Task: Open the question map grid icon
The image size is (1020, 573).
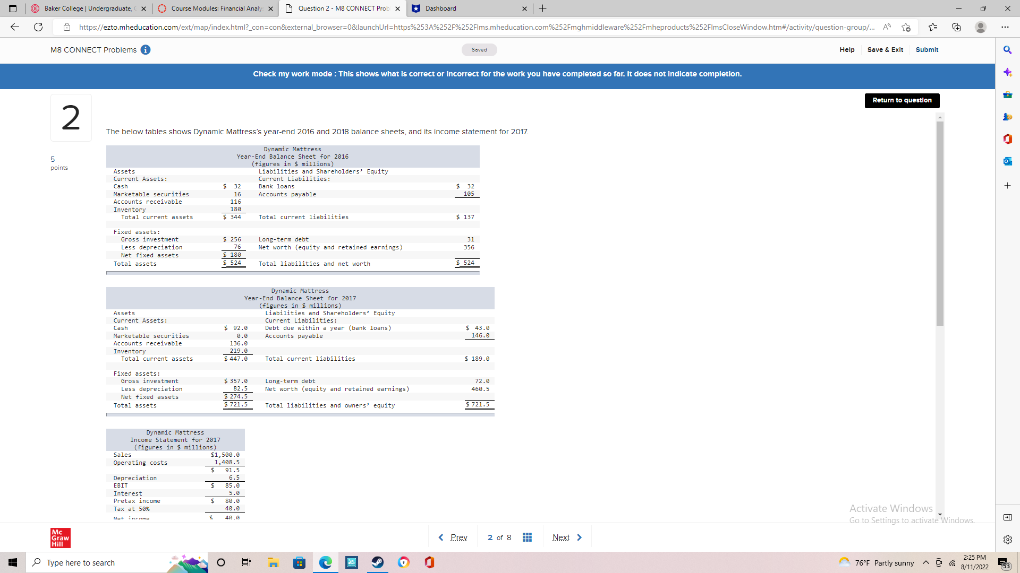Action: 527,537
